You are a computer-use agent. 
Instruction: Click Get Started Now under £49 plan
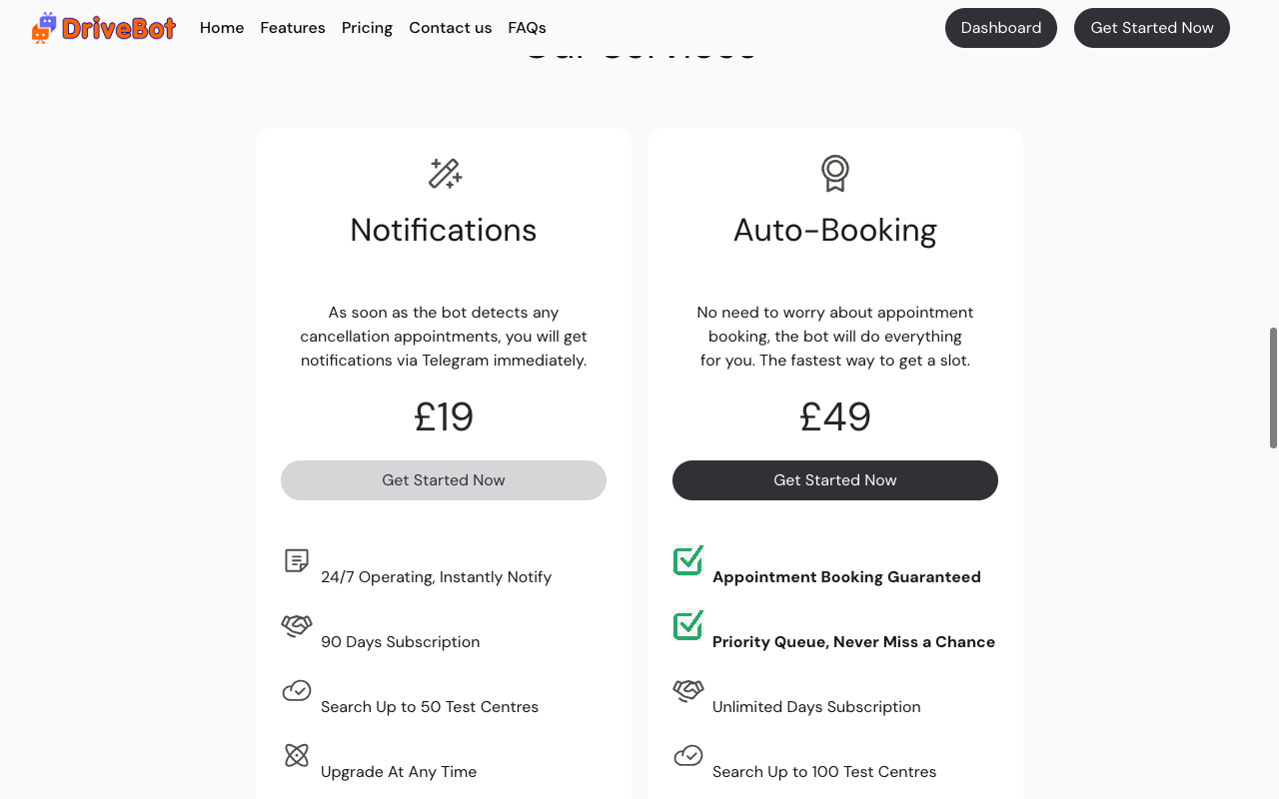pos(834,480)
